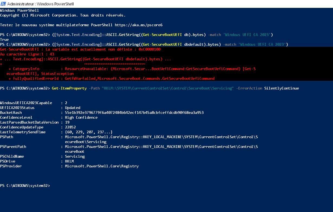This screenshot has width=333, height=212.
Task: Click the 'High Confidence' value
Action: pyautogui.click(x=81, y=117)
